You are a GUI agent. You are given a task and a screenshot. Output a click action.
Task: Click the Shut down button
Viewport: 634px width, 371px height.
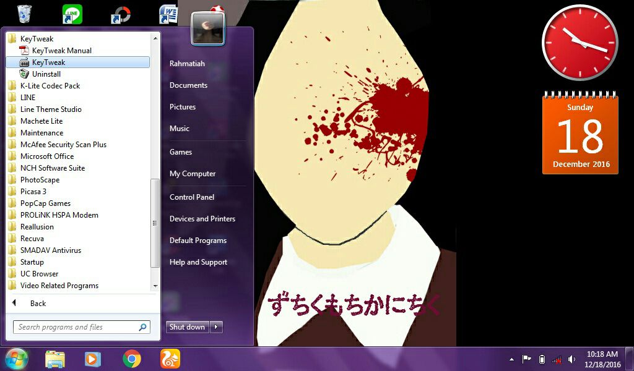[187, 327]
